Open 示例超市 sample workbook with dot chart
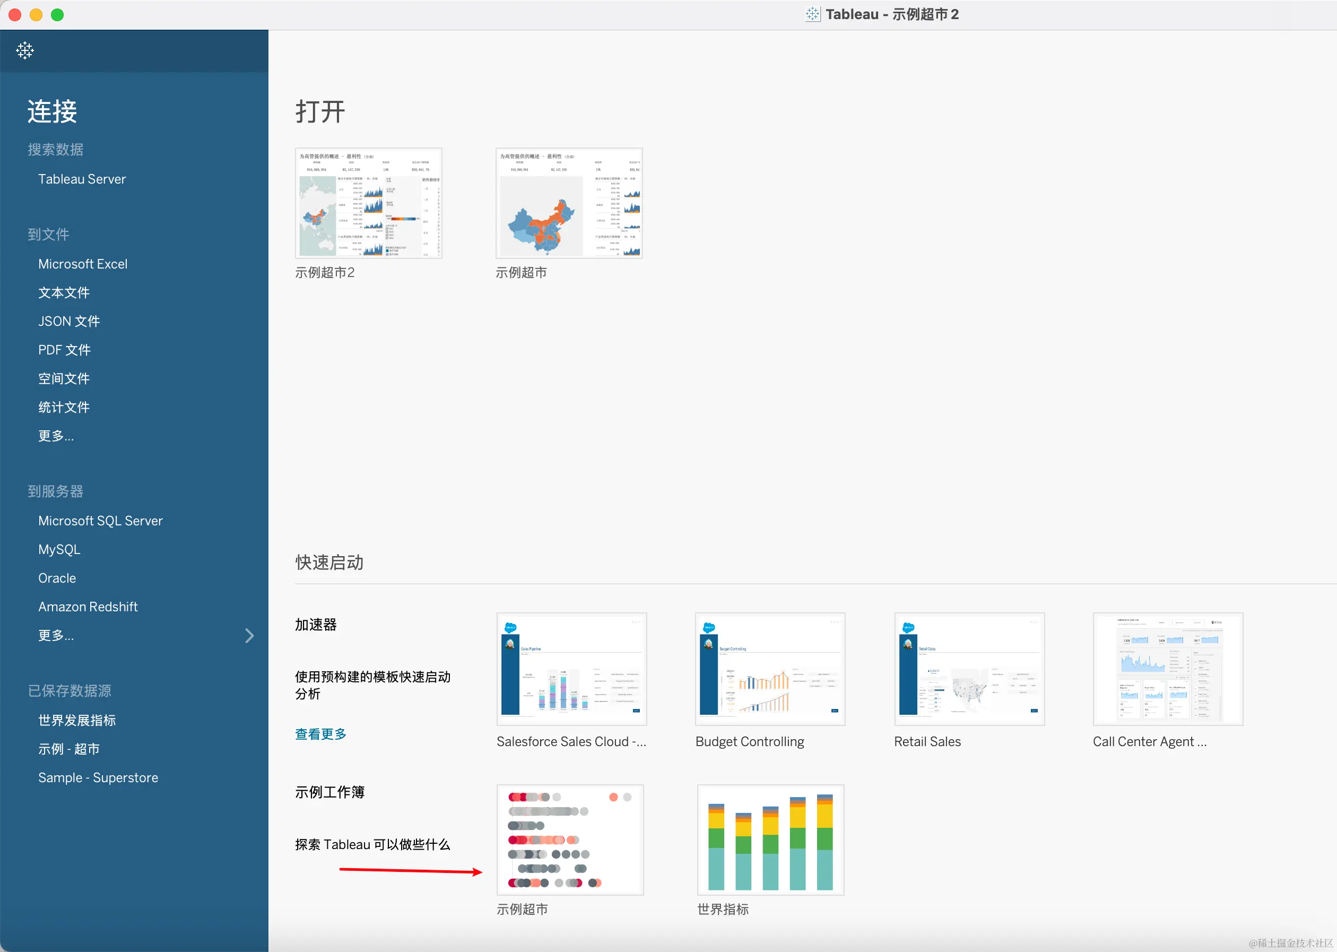Image resolution: width=1337 pixels, height=952 pixels. [570, 840]
